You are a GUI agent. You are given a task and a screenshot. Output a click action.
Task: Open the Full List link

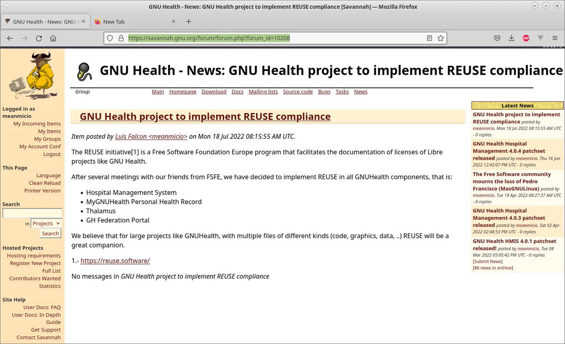pyautogui.click(x=51, y=271)
